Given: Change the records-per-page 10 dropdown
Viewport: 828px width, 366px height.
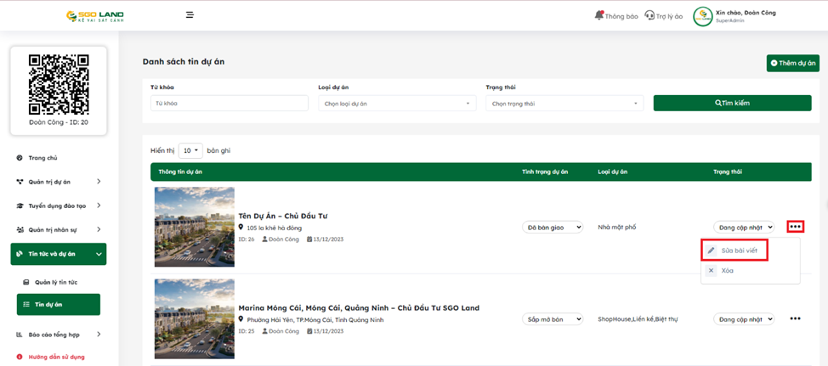Looking at the screenshot, I should coord(190,150).
